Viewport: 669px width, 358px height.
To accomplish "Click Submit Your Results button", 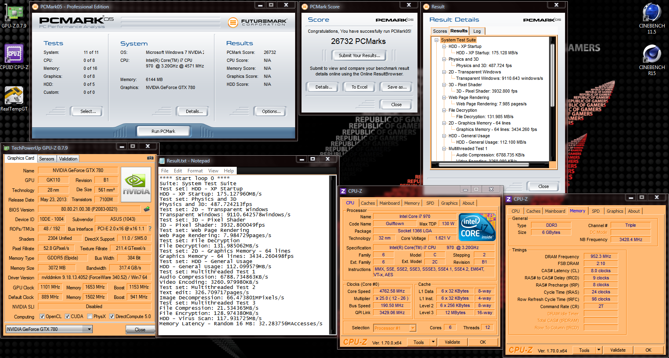I will tap(359, 55).
